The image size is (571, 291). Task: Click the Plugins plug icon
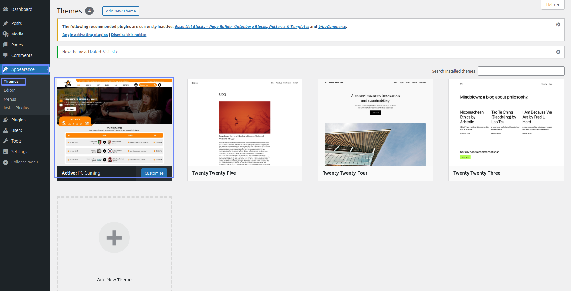pyautogui.click(x=6, y=120)
